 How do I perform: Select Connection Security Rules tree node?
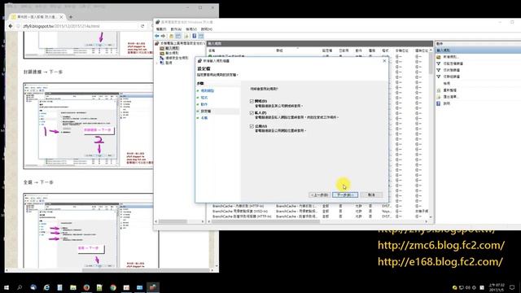(177, 58)
